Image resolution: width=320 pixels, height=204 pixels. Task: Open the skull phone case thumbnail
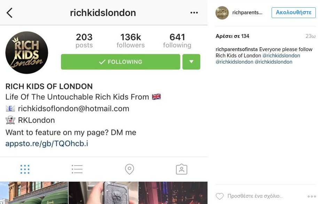pos(103,193)
